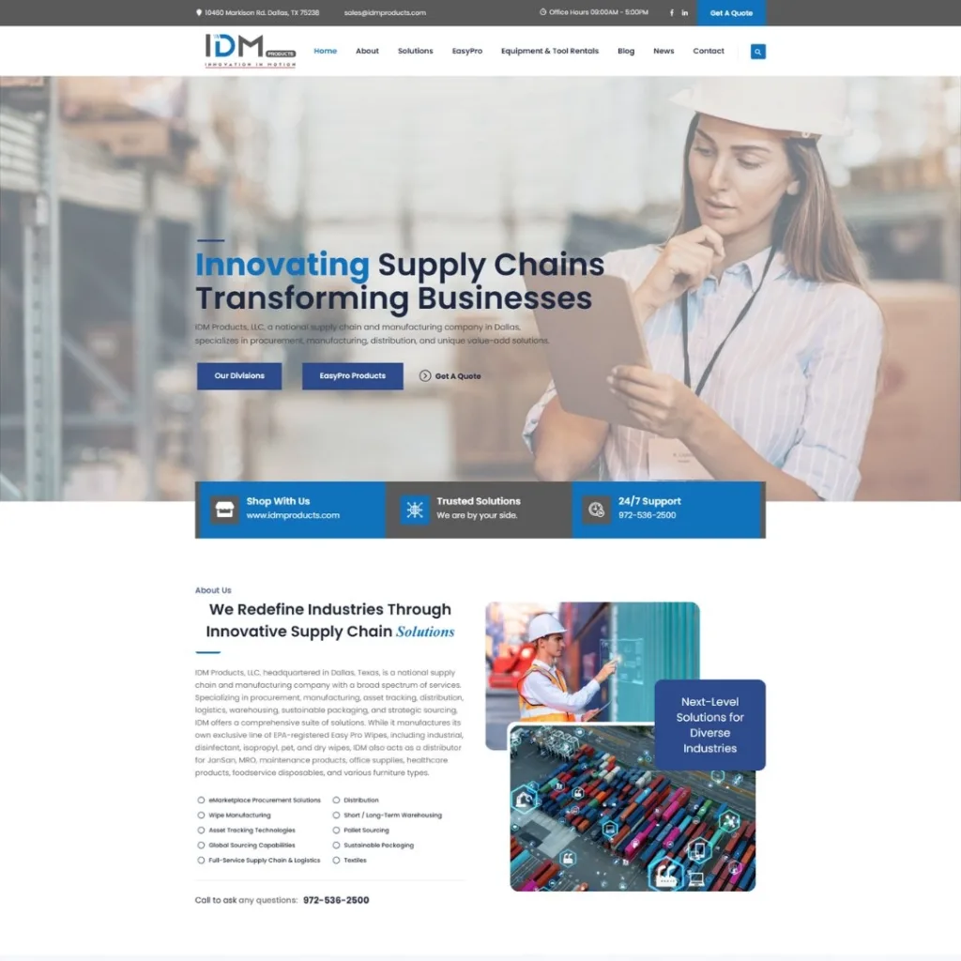Viewport: 961px width, 961px height.
Task: Click the Trusted Solutions network icon
Action: 414,510
